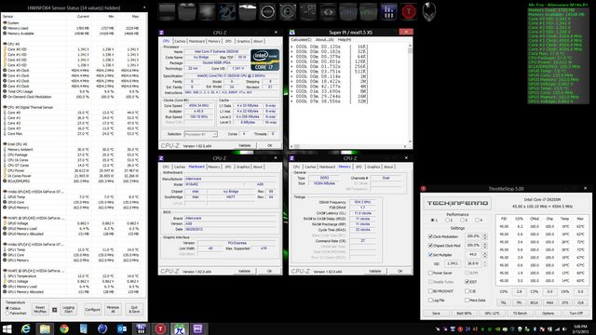Click the Super PI vertical scrollbar down arrow
Image resolution: width=596 pixels, height=335 pixels.
click(x=410, y=141)
